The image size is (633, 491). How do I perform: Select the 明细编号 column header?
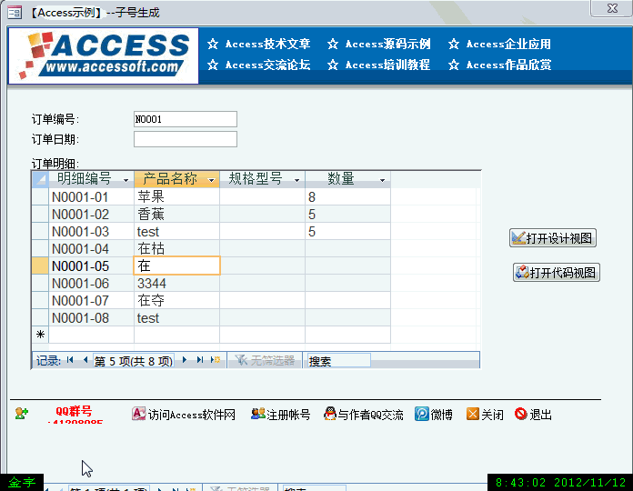91,179
